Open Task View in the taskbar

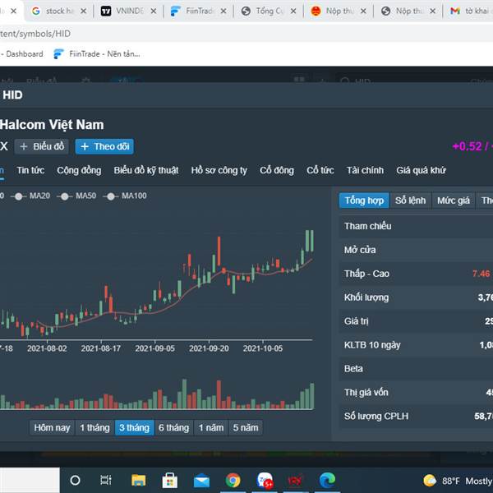[x=106, y=481]
